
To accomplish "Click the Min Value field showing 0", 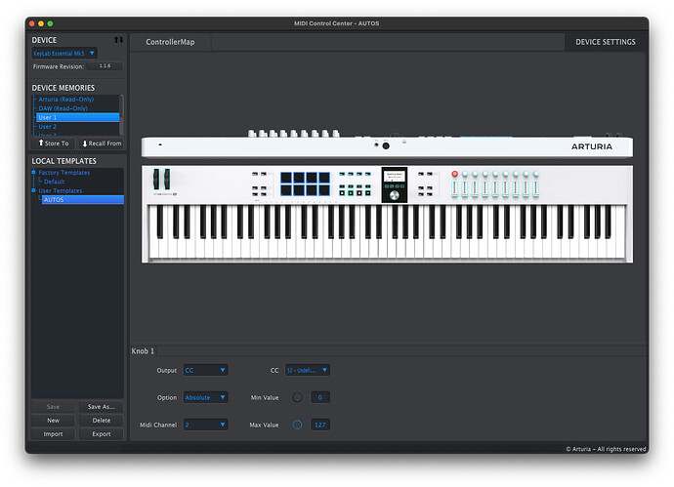I will 319,397.
